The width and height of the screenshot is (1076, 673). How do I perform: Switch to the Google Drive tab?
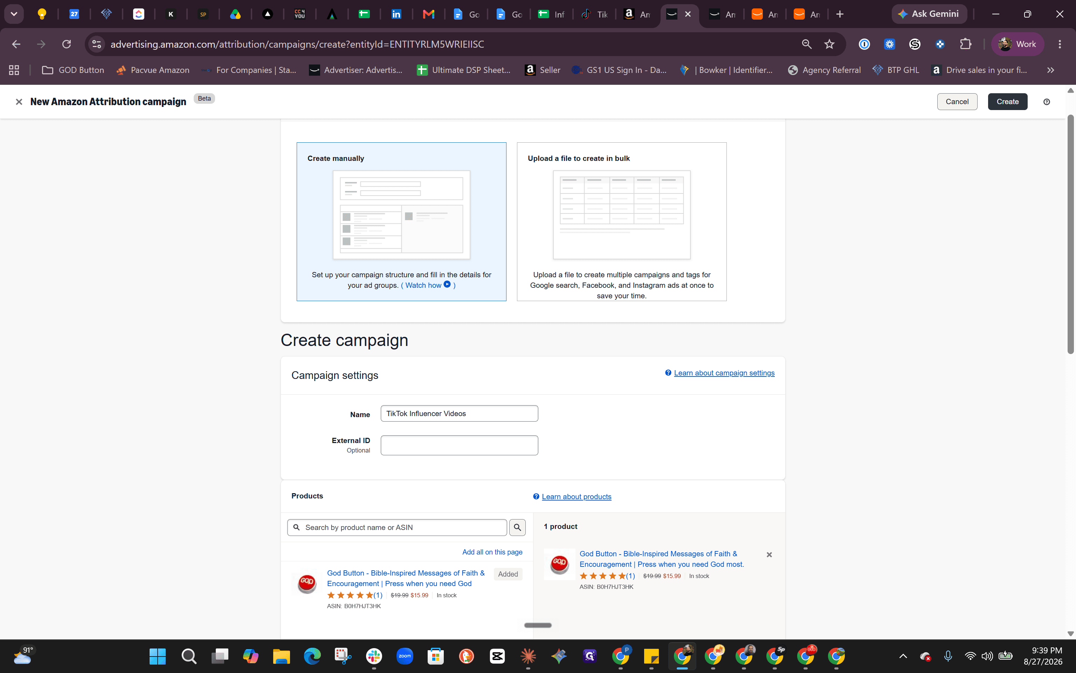pyautogui.click(x=235, y=14)
